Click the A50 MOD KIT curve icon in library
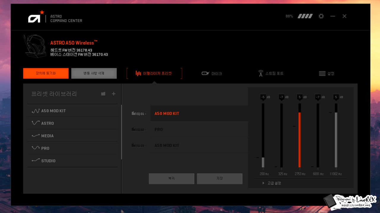The width and height of the screenshot is (380, 213). coord(36,111)
